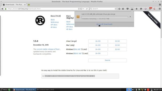Open Book link under Docs (Nightly)
The image size is (162, 91).
coord(68,22)
